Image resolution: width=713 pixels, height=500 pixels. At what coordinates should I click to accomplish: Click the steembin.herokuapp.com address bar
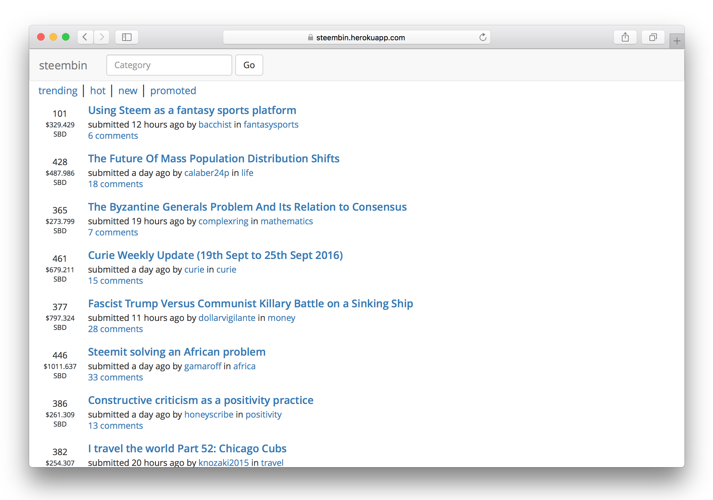point(360,37)
